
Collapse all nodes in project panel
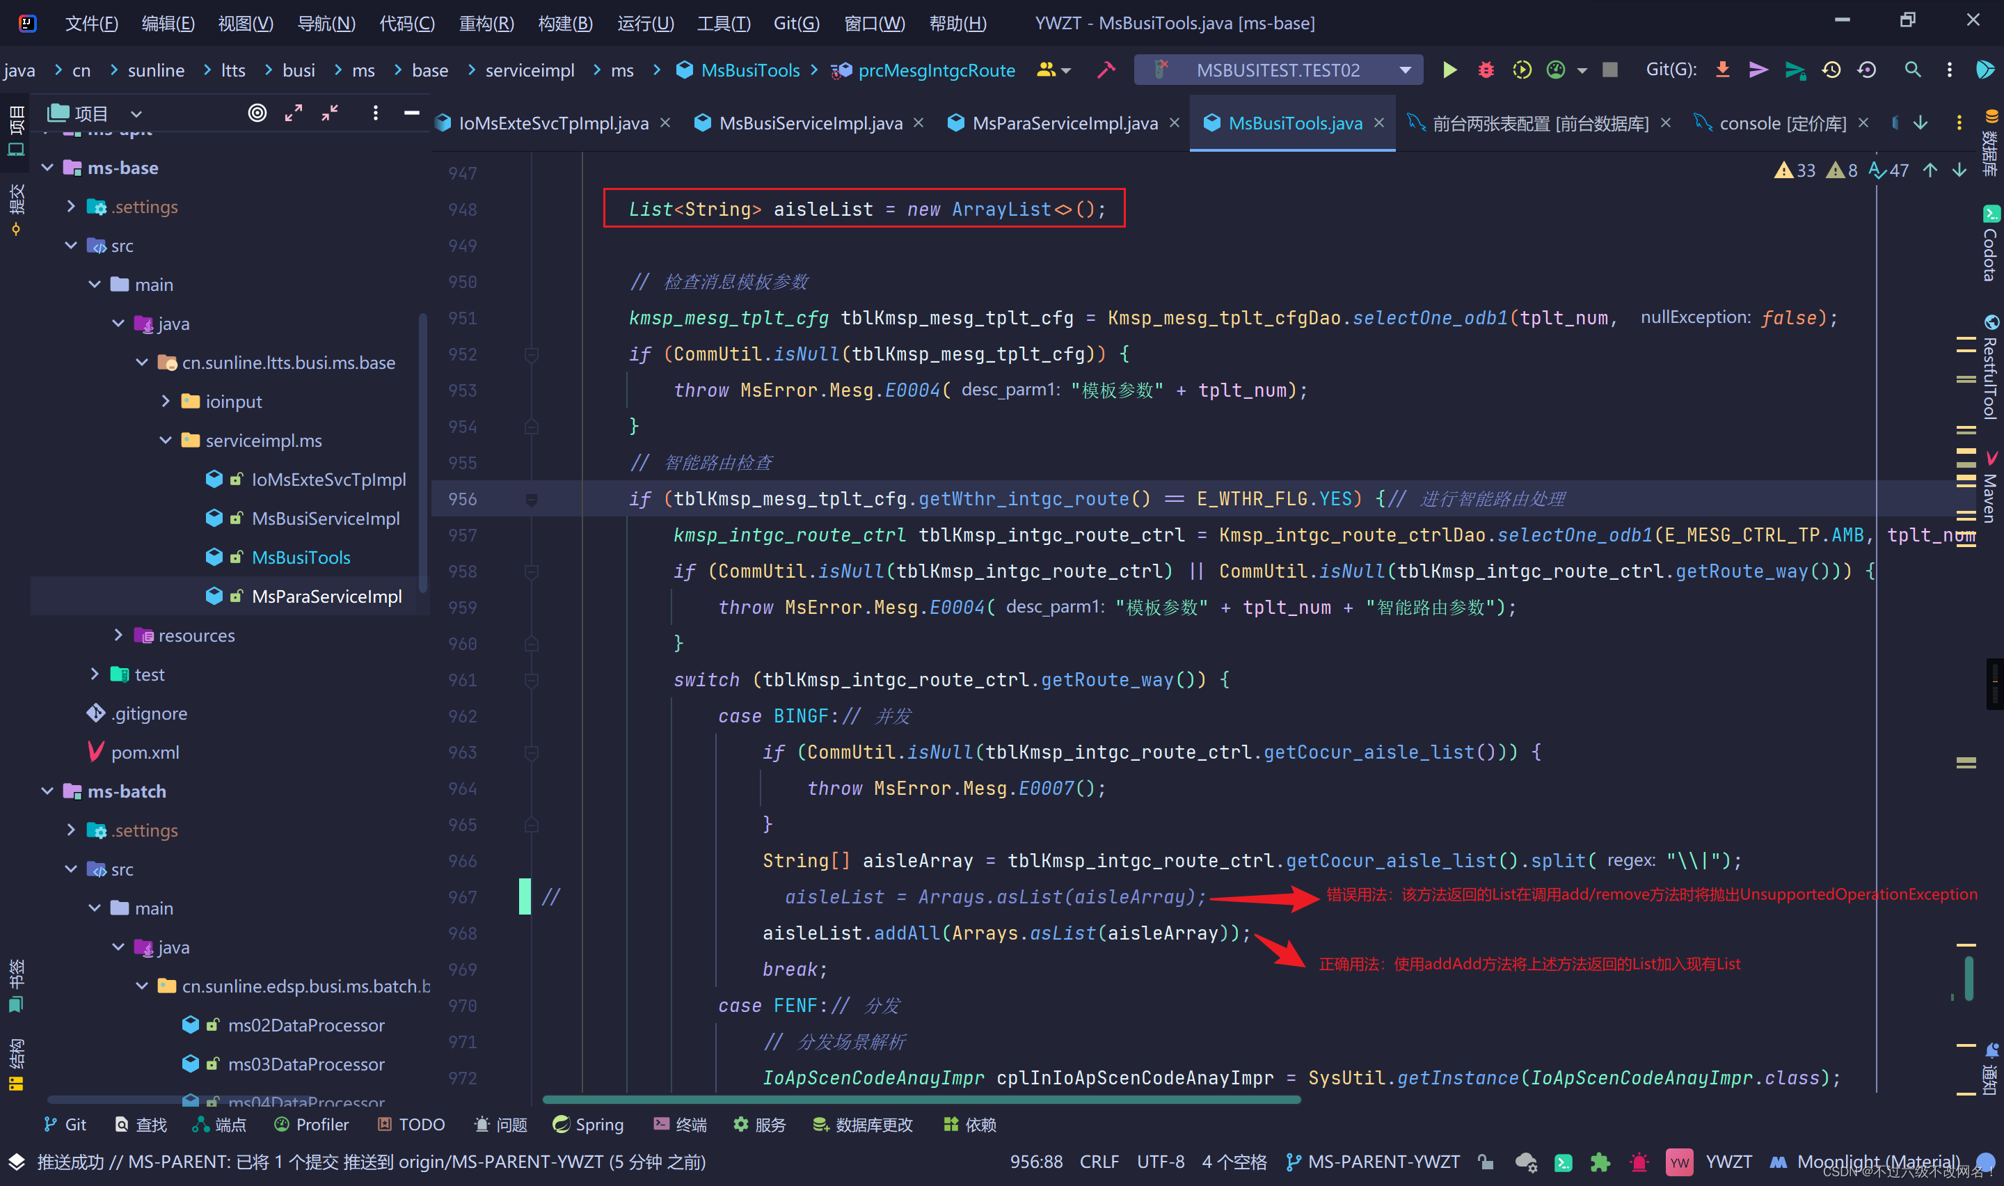coord(329,113)
